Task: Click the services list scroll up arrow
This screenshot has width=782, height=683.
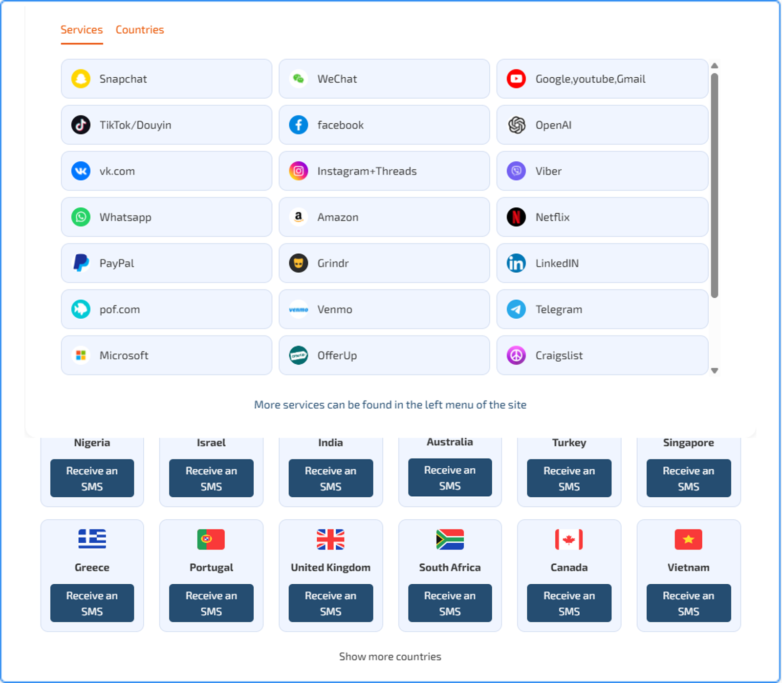Action: [x=715, y=66]
